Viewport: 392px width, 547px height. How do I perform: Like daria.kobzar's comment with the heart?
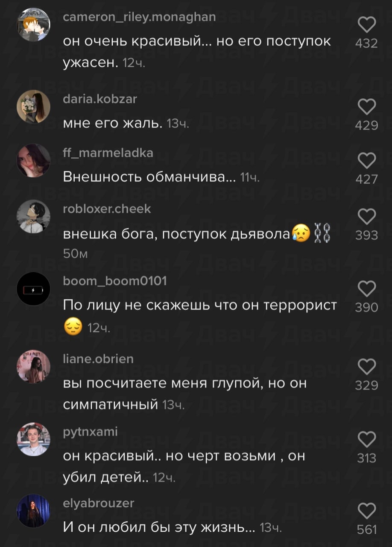[x=366, y=107]
